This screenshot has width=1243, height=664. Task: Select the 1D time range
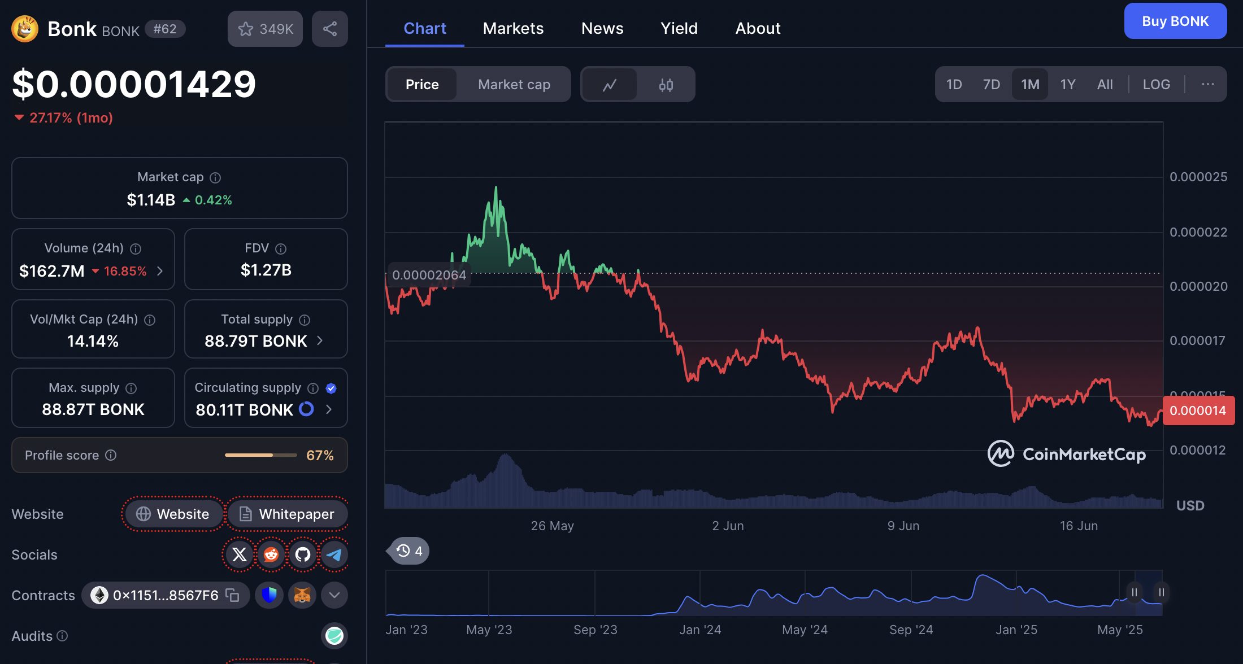pos(954,85)
